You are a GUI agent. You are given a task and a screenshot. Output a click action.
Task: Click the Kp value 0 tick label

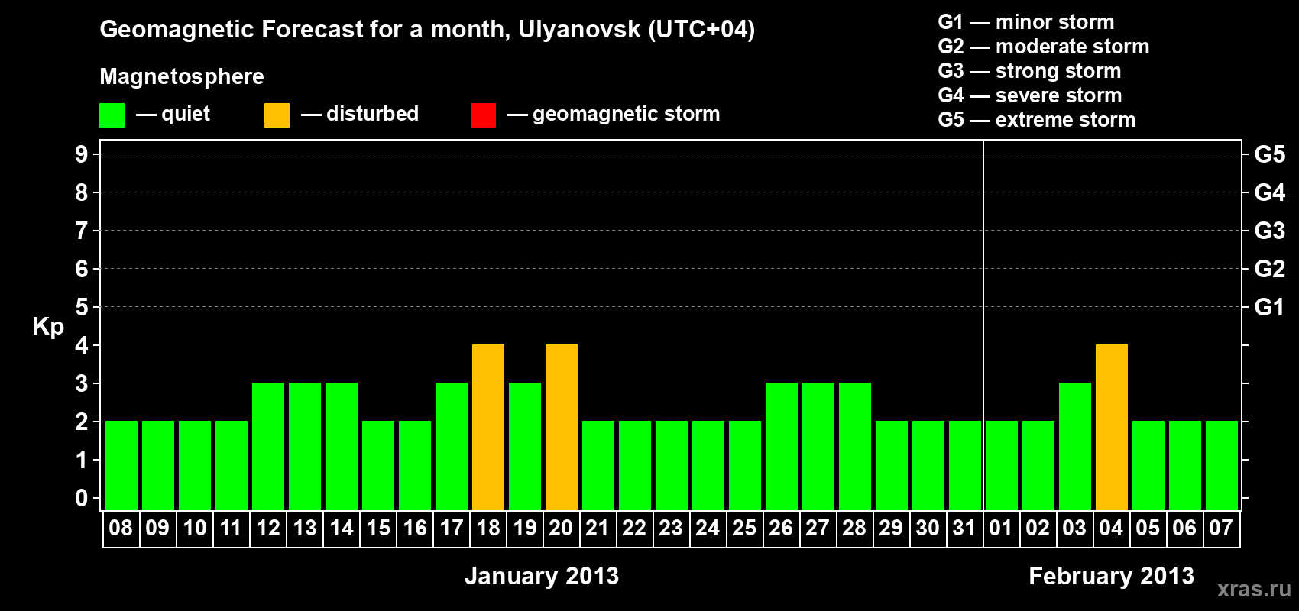pos(82,498)
